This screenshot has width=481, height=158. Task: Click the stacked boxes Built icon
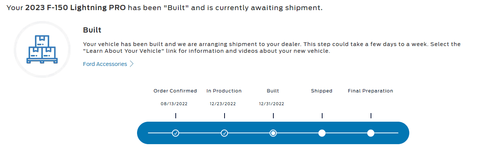click(x=42, y=49)
